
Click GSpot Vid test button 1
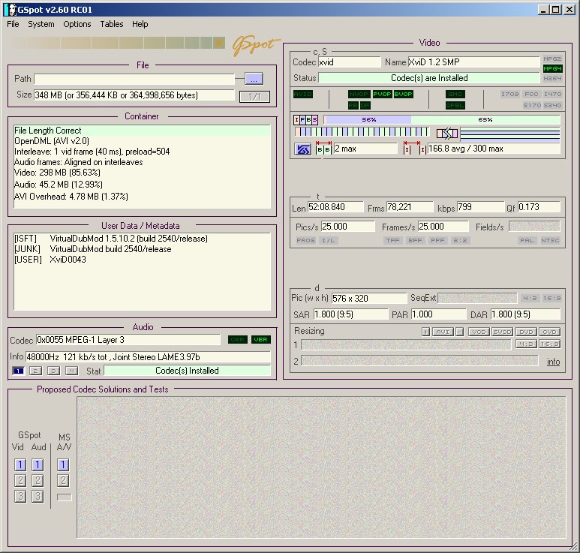[x=20, y=464]
